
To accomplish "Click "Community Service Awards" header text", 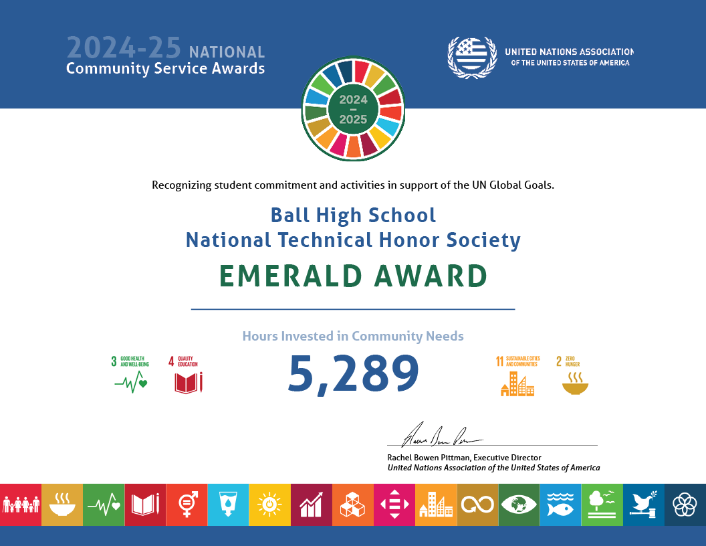I will tap(165, 68).
